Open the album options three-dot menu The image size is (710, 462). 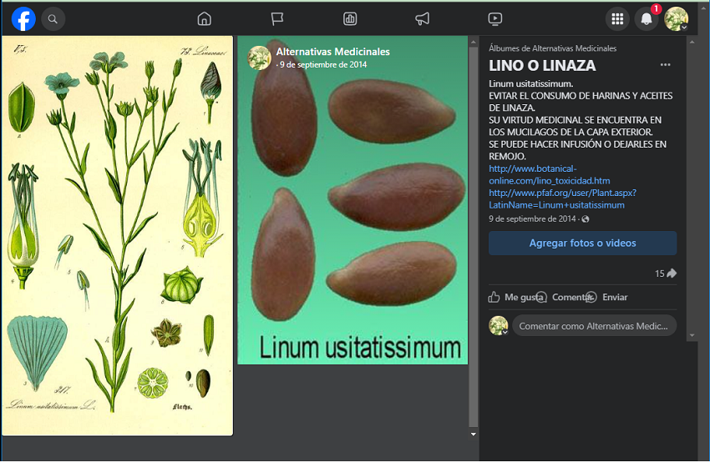coord(665,65)
